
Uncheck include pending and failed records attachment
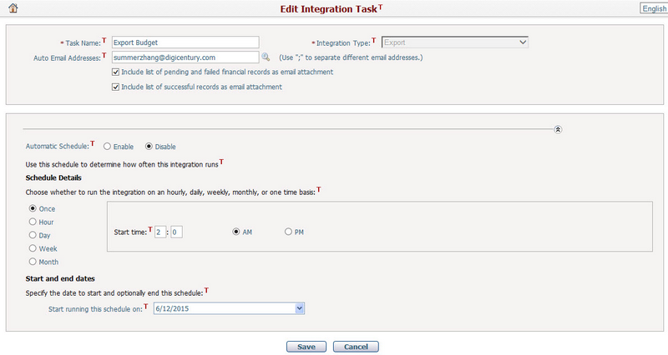click(115, 72)
